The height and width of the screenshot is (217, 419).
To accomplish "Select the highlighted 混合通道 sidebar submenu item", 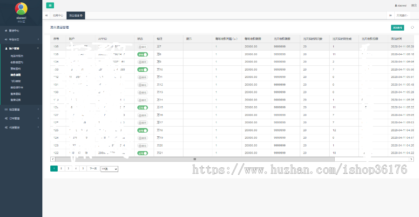I will (15, 75).
